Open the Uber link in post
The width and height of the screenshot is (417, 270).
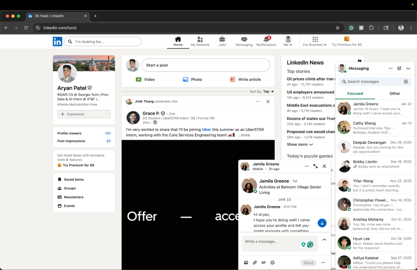pyautogui.click(x=206, y=130)
